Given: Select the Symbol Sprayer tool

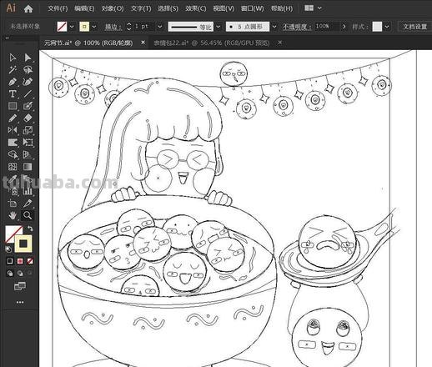Looking at the screenshot, I should 13,191.
